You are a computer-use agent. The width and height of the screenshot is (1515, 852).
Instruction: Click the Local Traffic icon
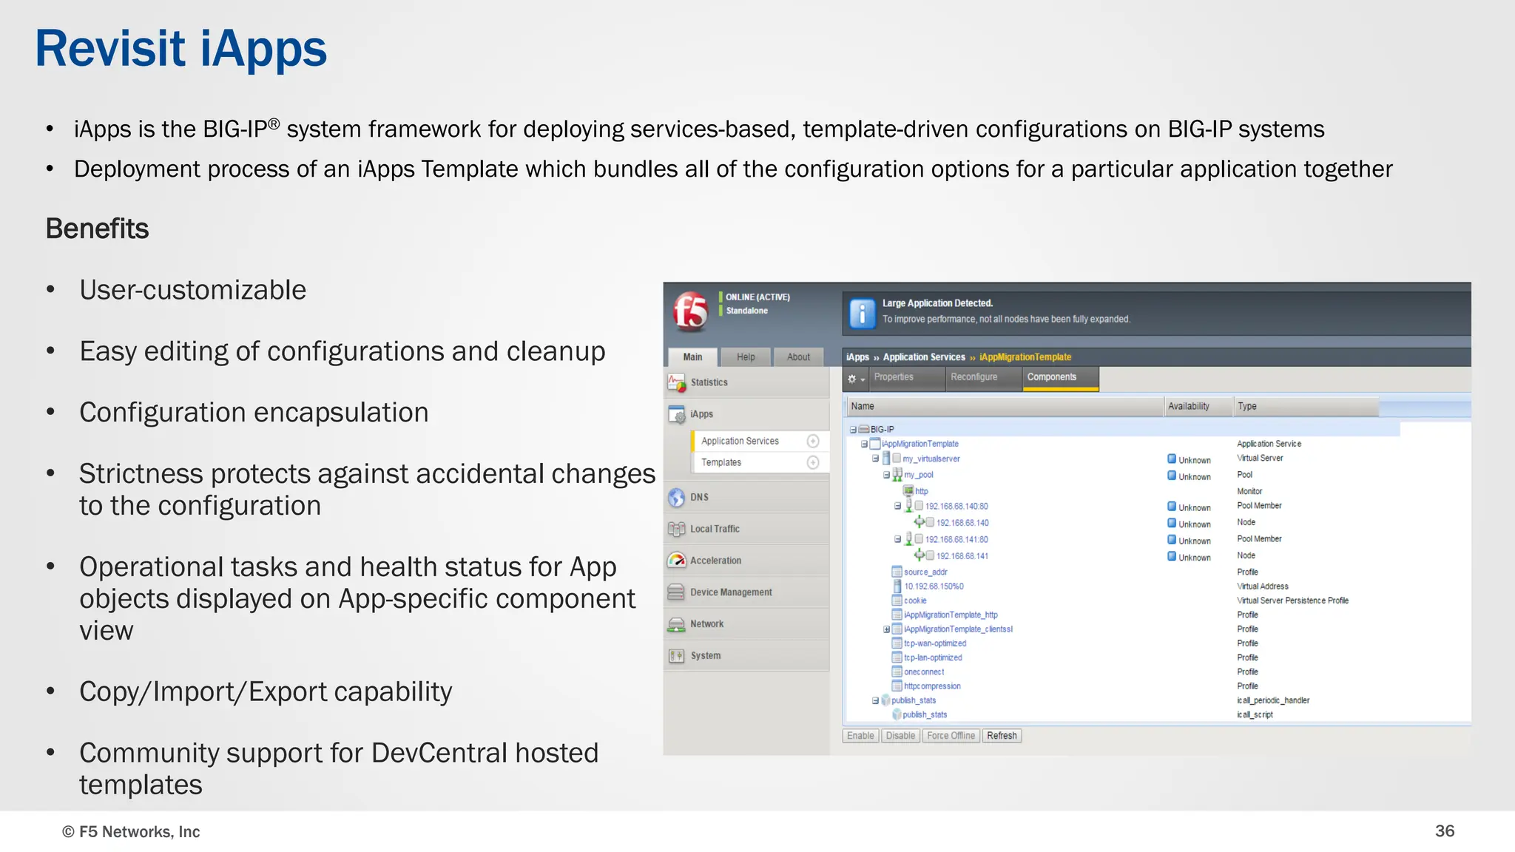click(x=676, y=529)
